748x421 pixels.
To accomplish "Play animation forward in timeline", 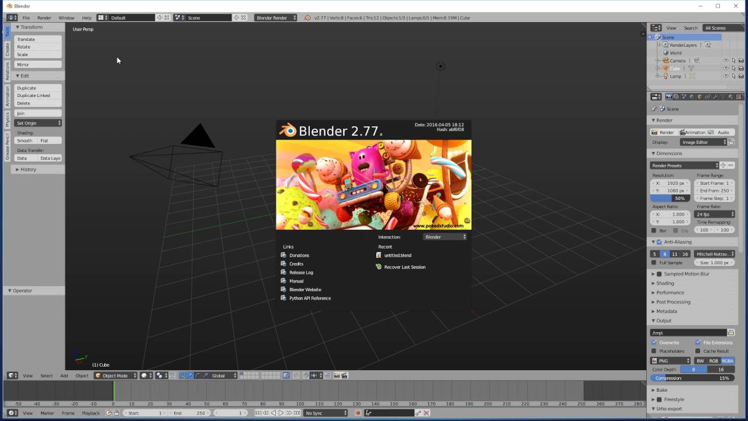I will point(281,413).
